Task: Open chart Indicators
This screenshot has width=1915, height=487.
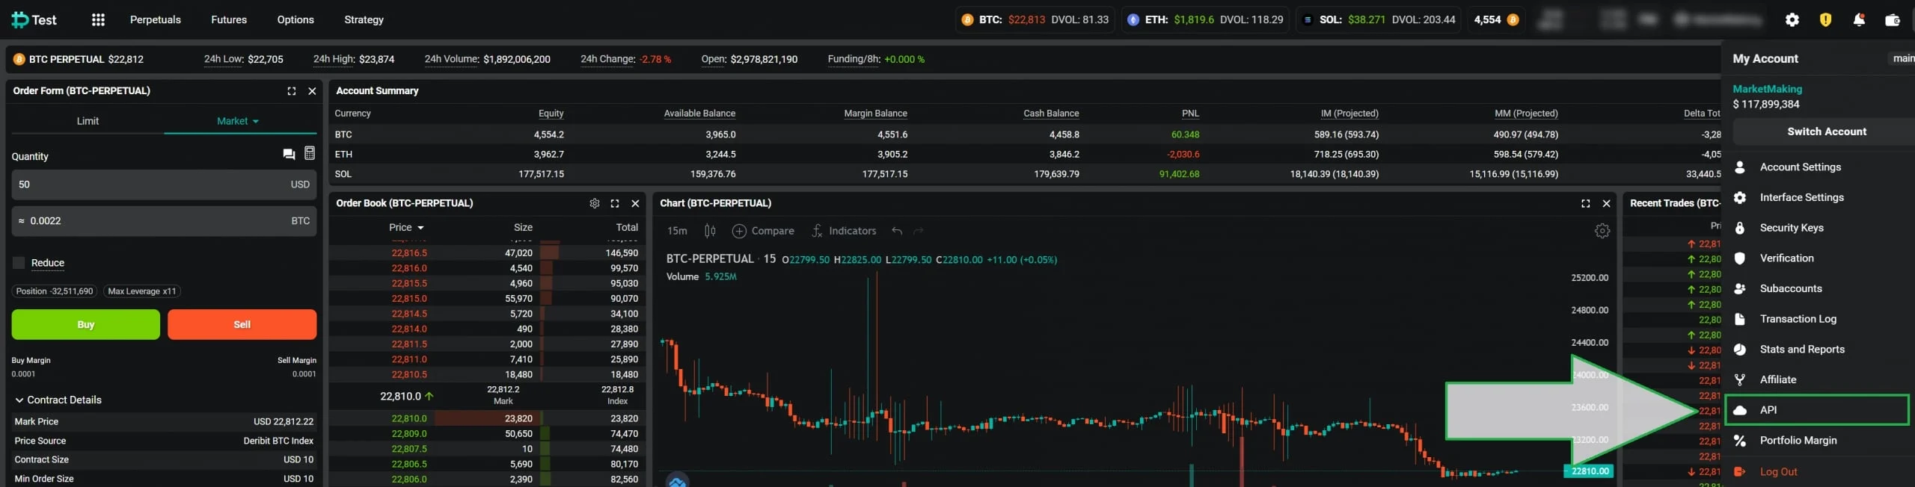Action: point(844,231)
